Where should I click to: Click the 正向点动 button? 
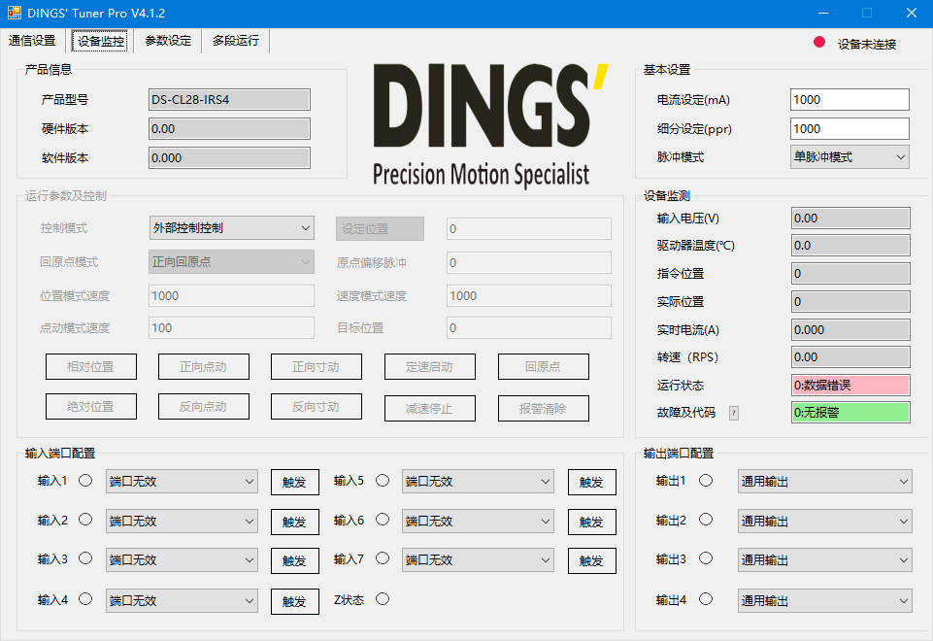coord(204,366)
